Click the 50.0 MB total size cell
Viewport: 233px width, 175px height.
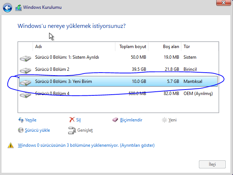click(138, 57)
